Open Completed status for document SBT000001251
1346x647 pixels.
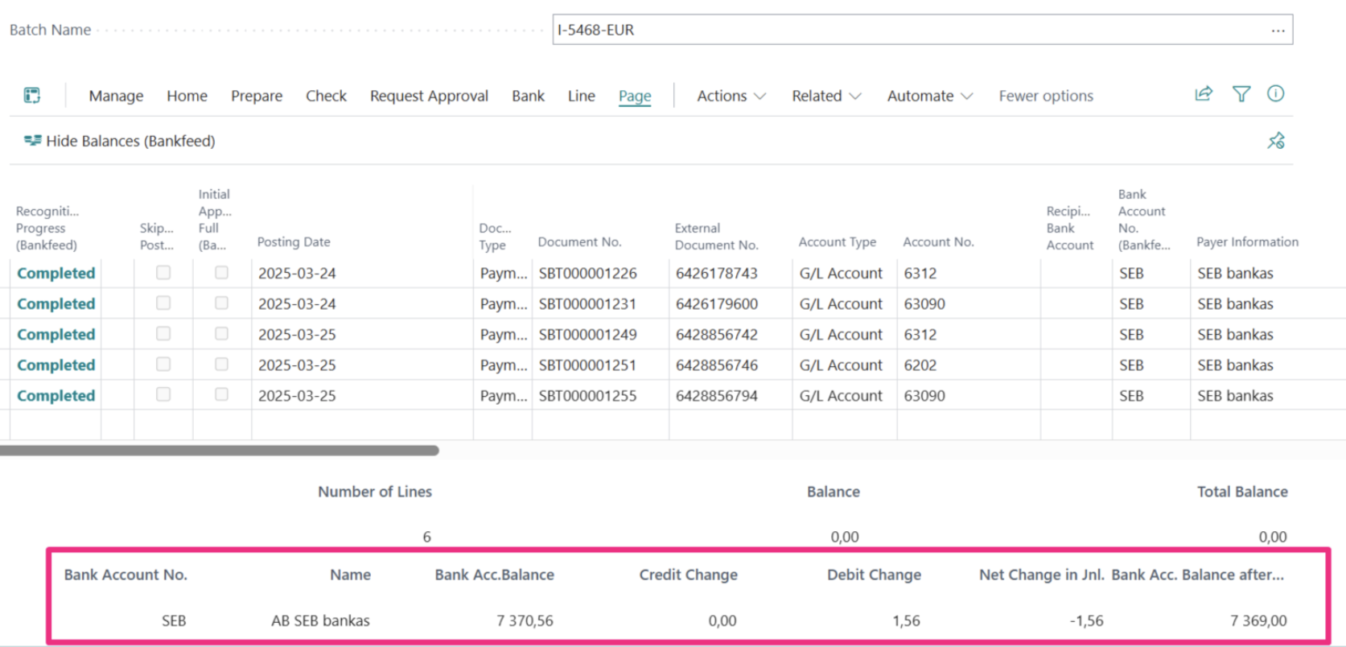(56, 365)
